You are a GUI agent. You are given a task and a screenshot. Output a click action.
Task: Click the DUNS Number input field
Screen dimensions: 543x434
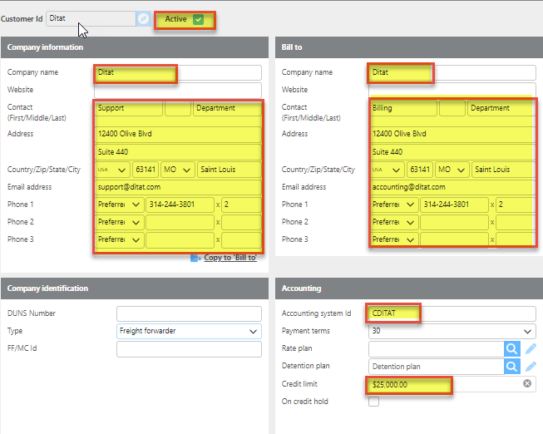[x=189, y=313]
